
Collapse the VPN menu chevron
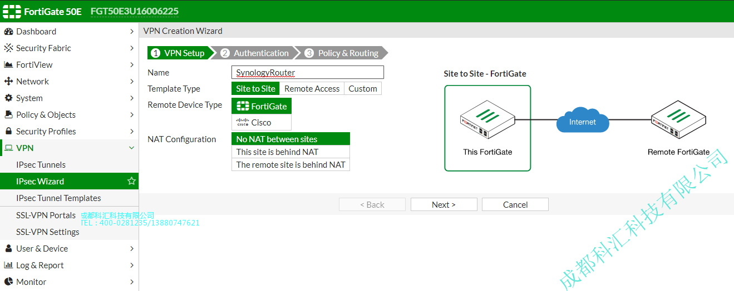[x=132, y=148]
